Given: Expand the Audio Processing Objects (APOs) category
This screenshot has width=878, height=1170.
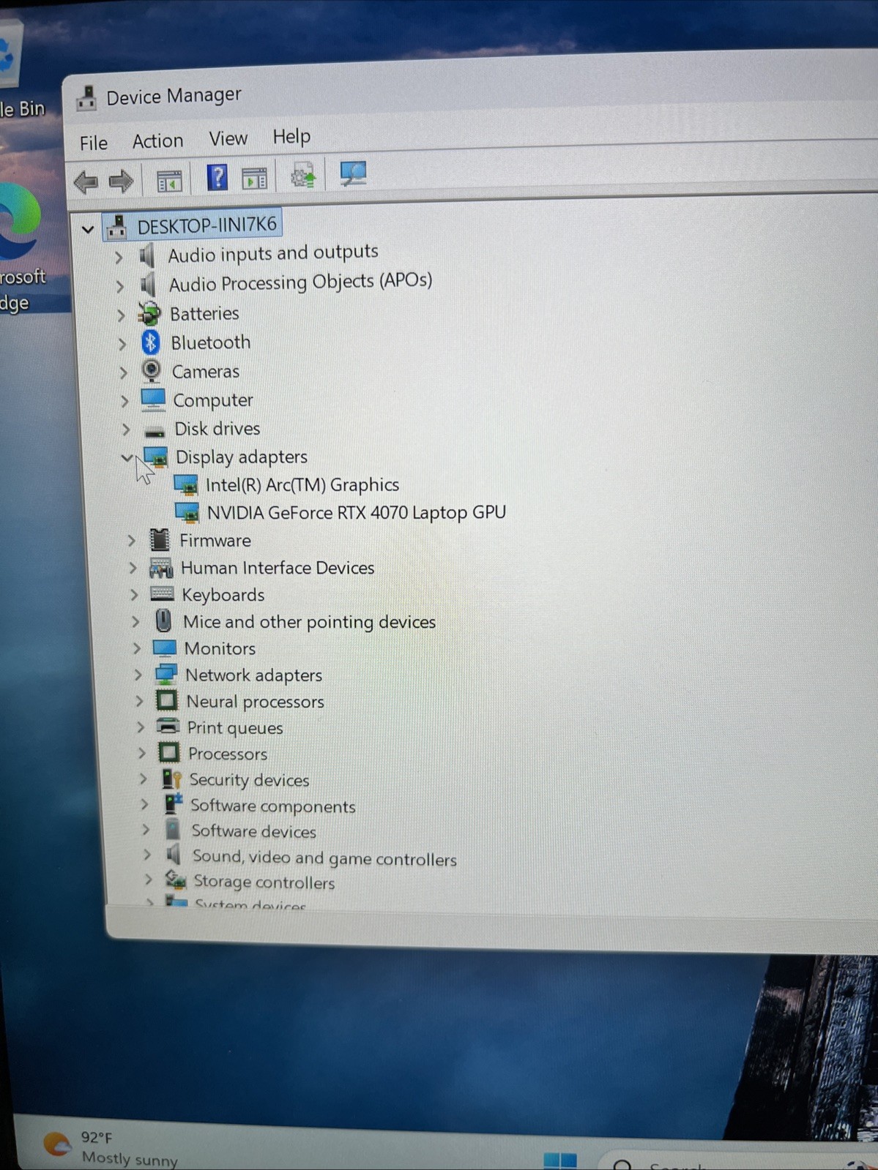Looking at the screenshot, I should [x=119, y=286].
